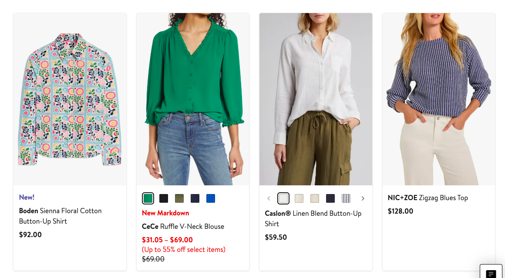This screenshot has width=505, height=278.
Task: Pick olive swatch for the CeCe blouse
Action: point(179,198)
